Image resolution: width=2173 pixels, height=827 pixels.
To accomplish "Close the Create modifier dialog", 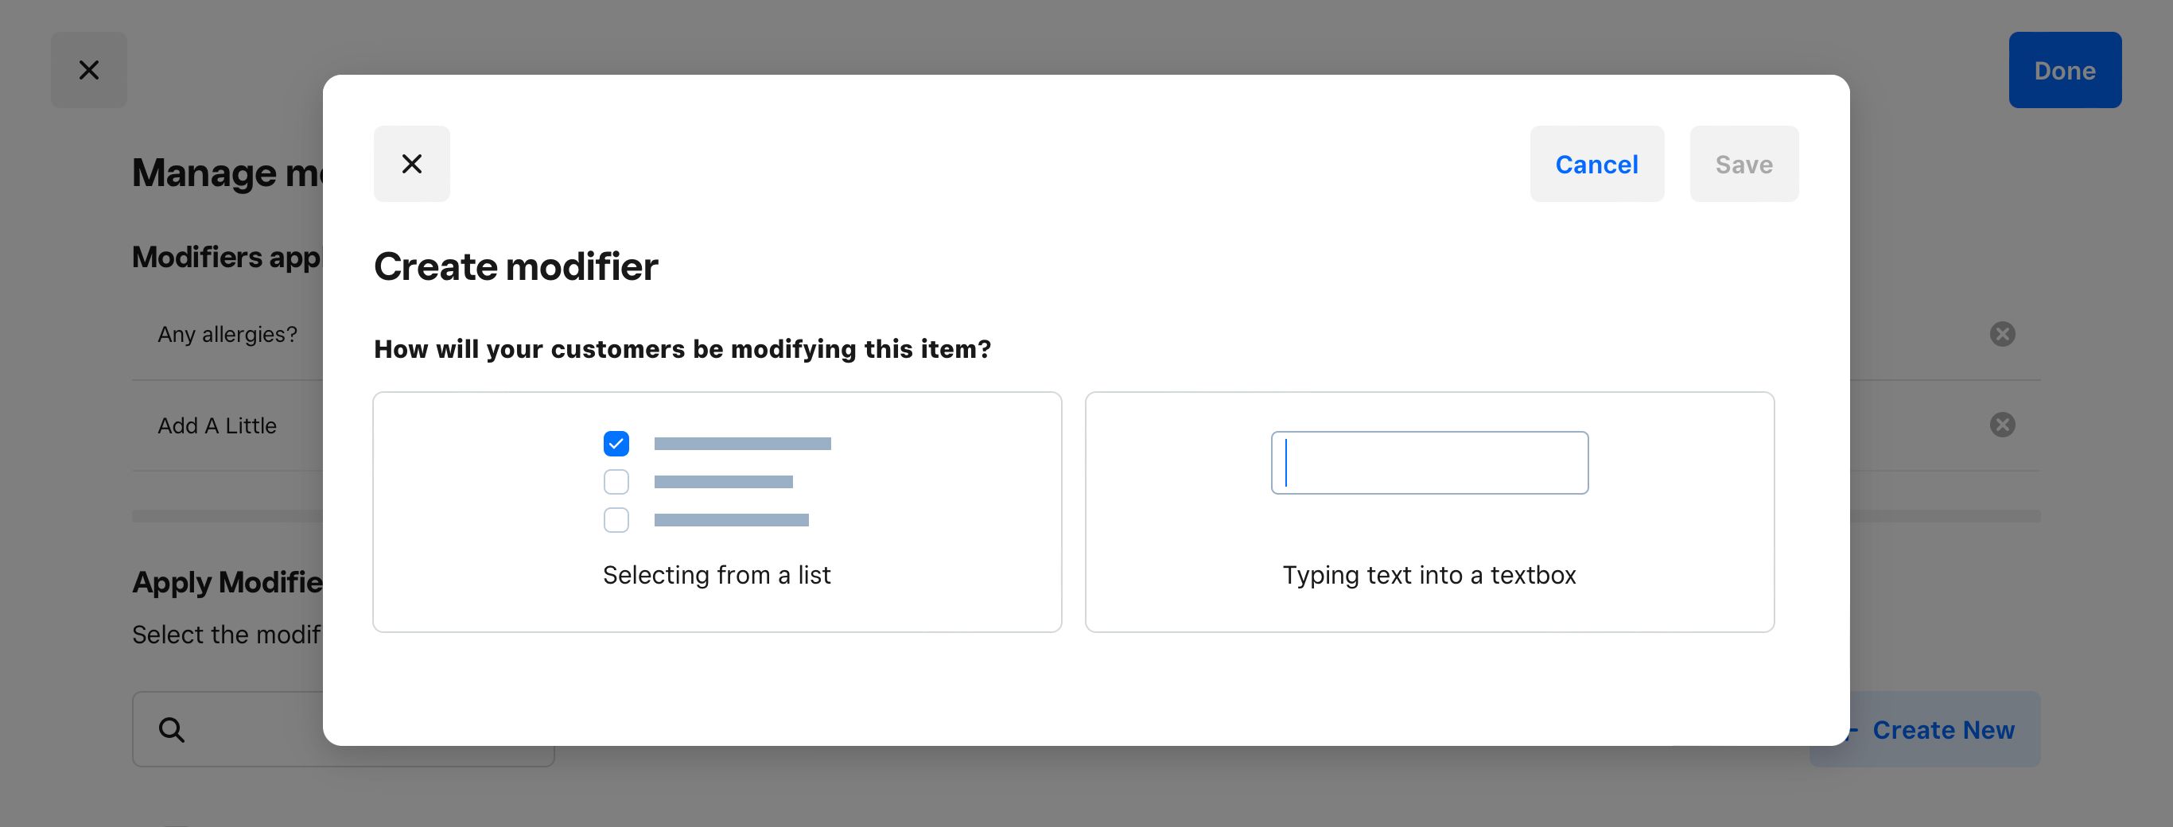I will (412, 164).
